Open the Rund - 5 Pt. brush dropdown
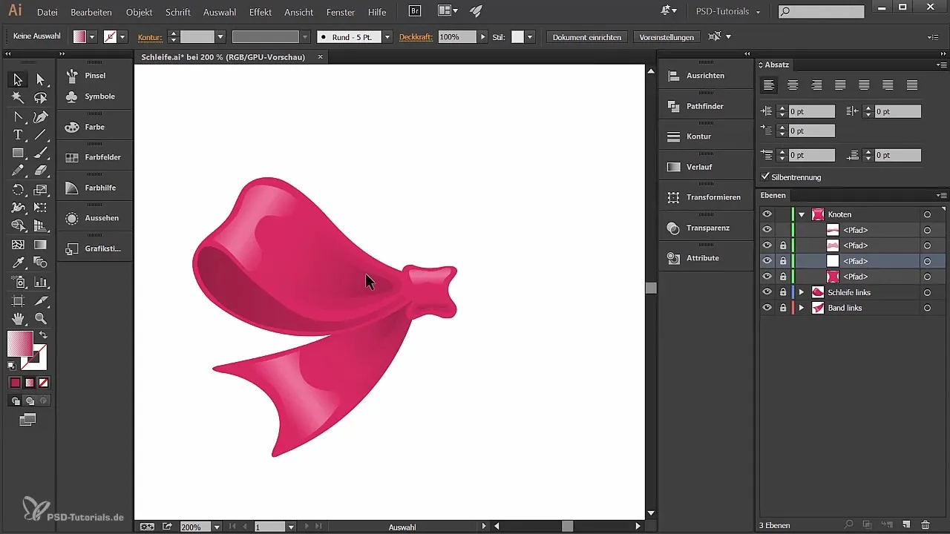The width and height of the screenshot is (950, 534). [x=387, y=36]
